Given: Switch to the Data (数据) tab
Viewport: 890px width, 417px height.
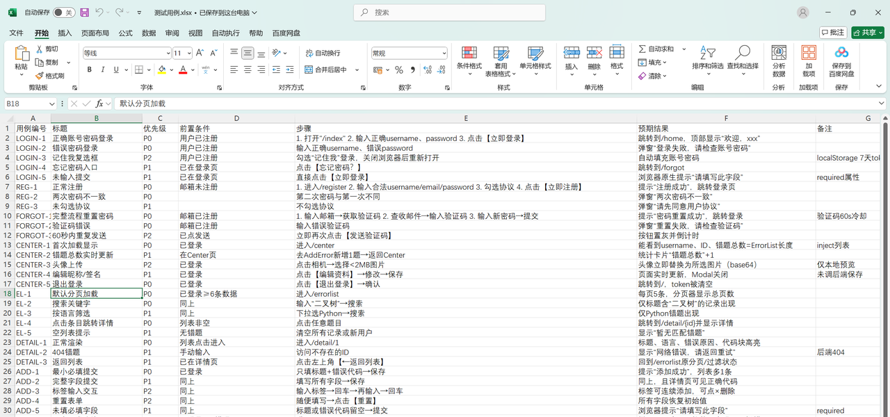Looking at the screenshot, I should (149, 33).
